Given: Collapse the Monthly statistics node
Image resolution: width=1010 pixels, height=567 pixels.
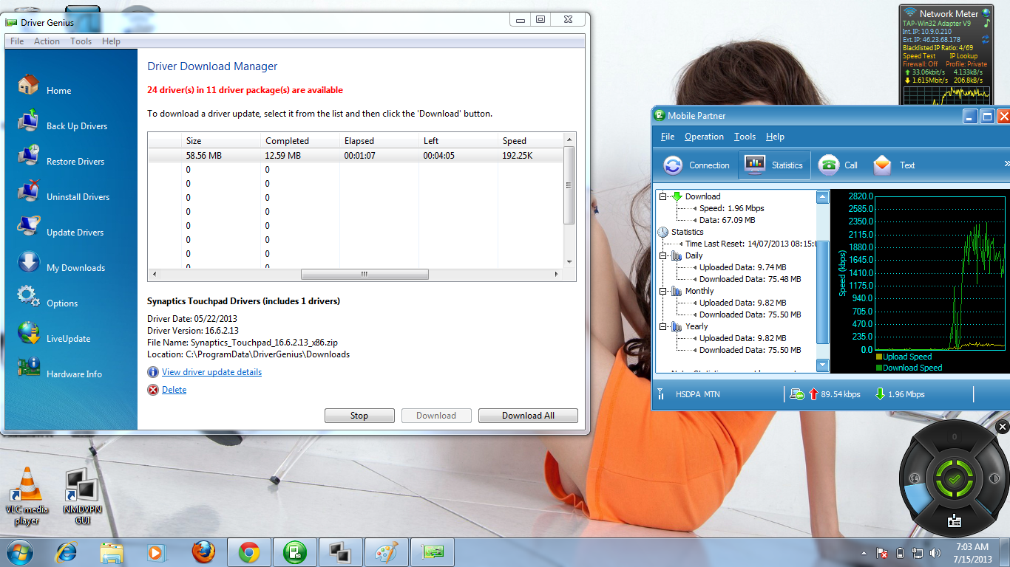Looking at the screenshot, I should 663,291.
